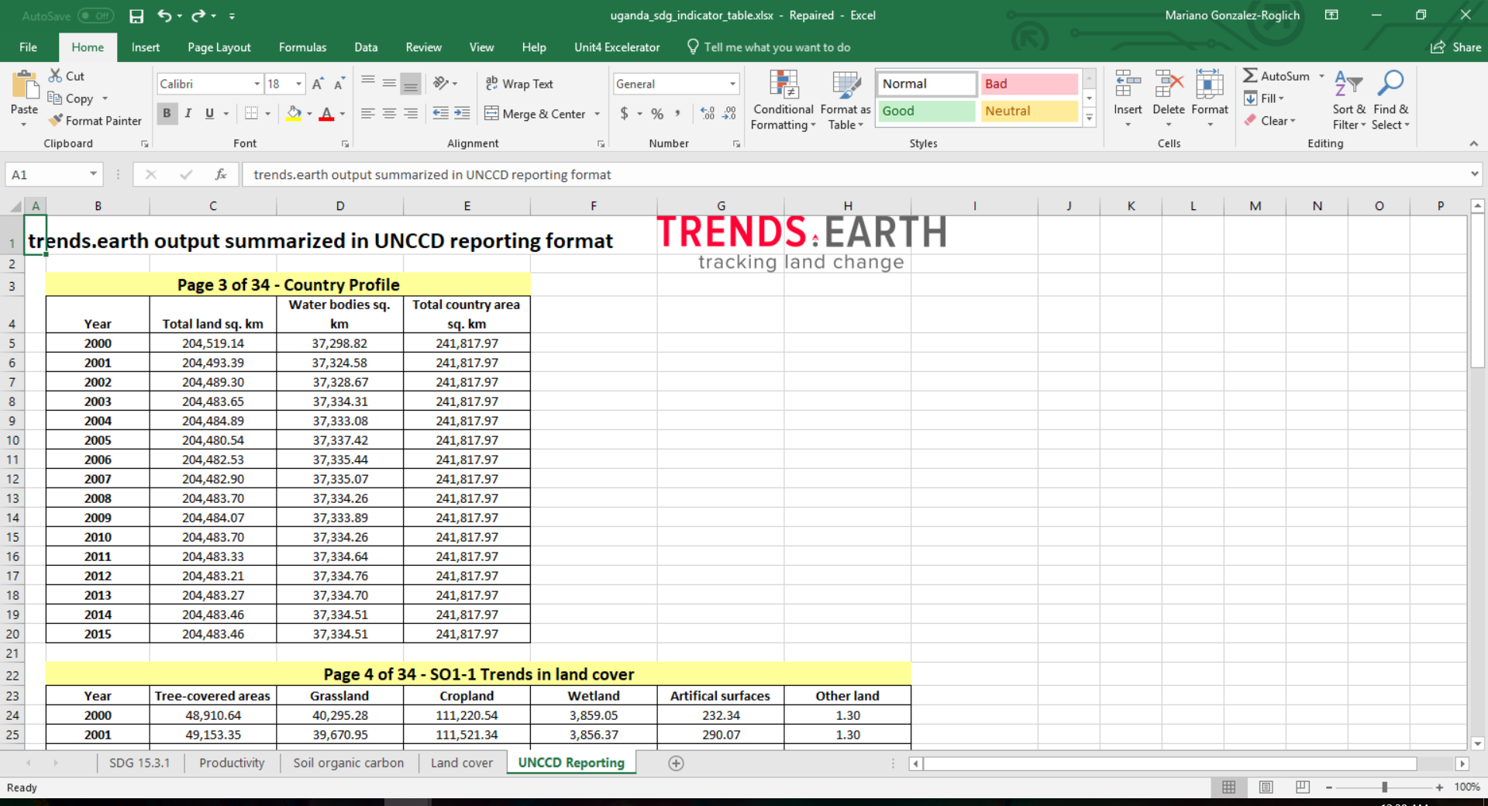Toggle Center alignment
Image resolution: width=1488 pixels, height=806 pixels.
(x=388, y=113)
